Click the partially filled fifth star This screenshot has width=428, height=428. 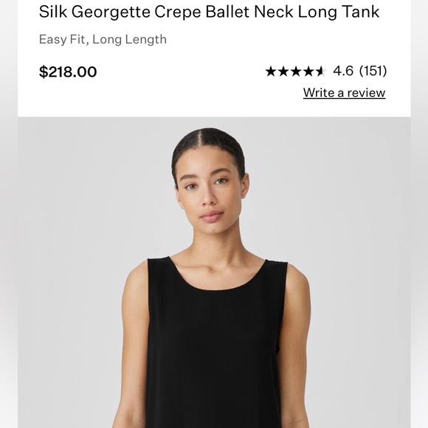coord(320,72)
